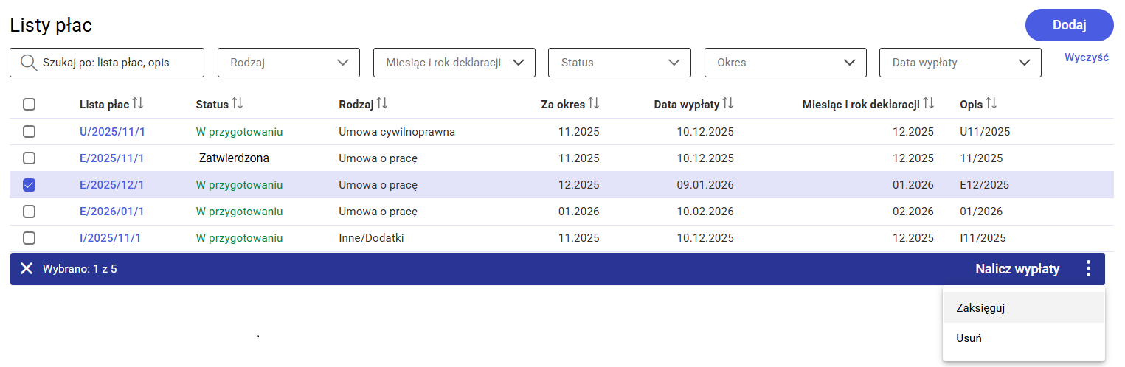Open the E/2026/01/1 payroll list link

tap(112, 212)
